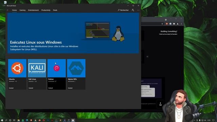Open the Debian app tile
Image resolution: width=217 pixels, height=122 pixels.
(x=57, y=74)
